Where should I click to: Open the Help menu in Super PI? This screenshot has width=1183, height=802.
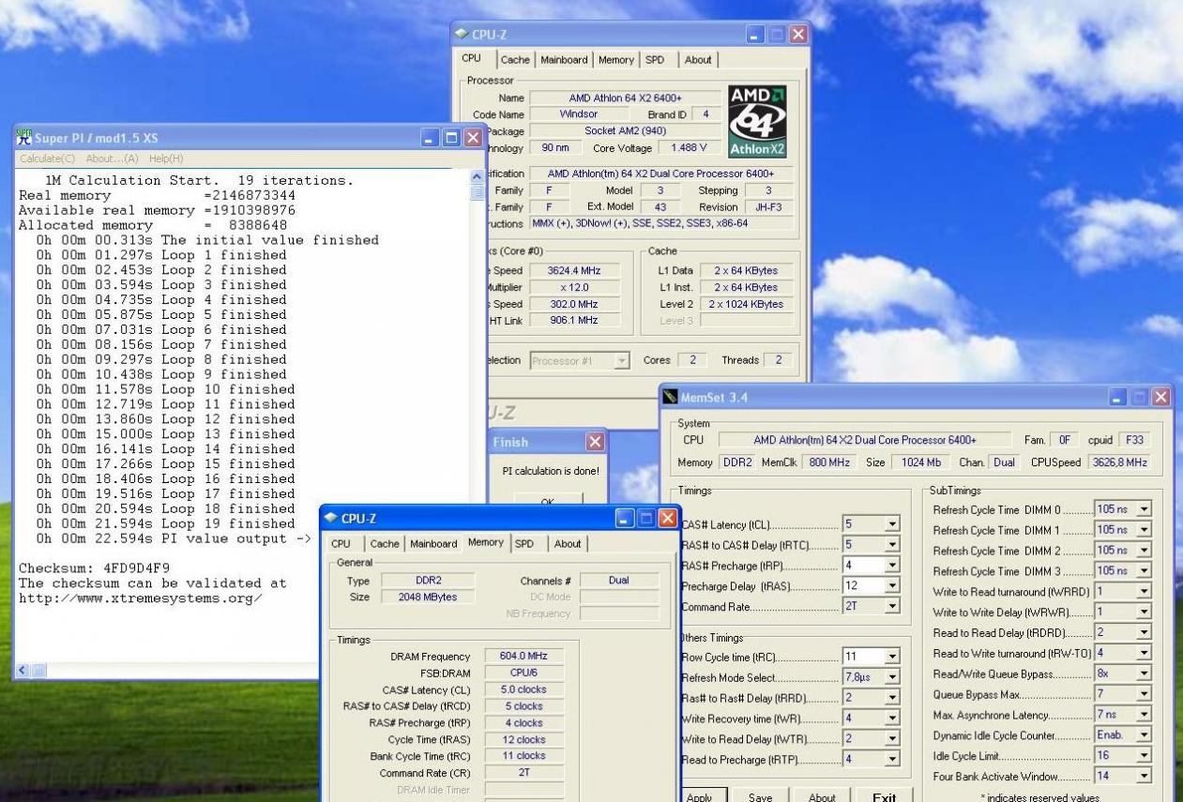coord(165,159)
